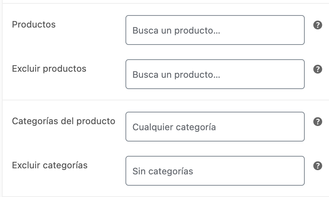Click the 'Productos' field label
Image resolution: width=329 pixels, height=197 pixels.
pyautogui.click(x=34, y=25)
